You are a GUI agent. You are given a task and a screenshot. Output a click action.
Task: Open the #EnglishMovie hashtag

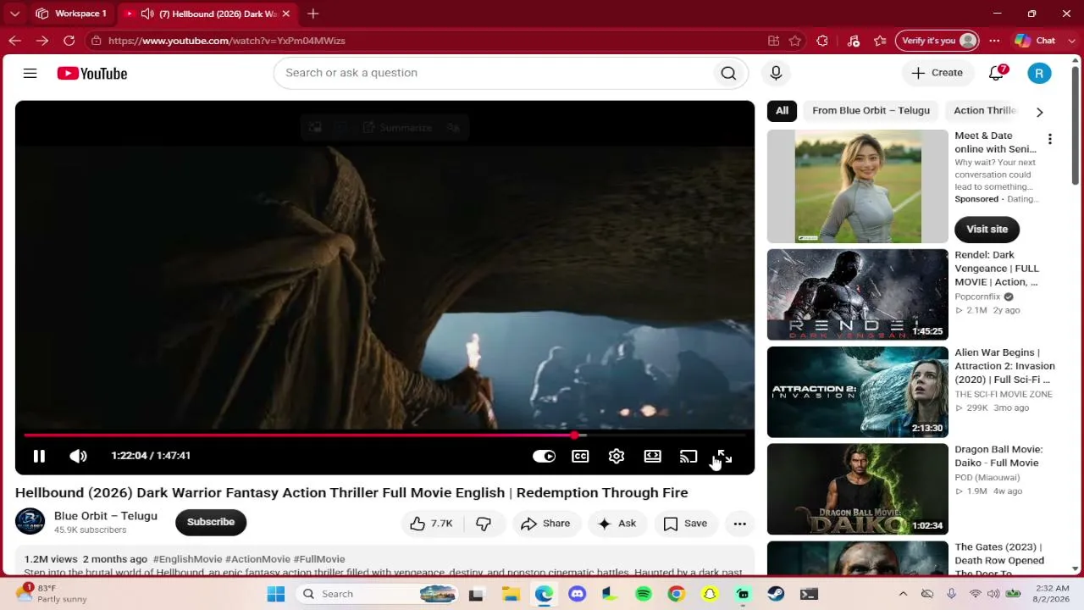[187, 559]
